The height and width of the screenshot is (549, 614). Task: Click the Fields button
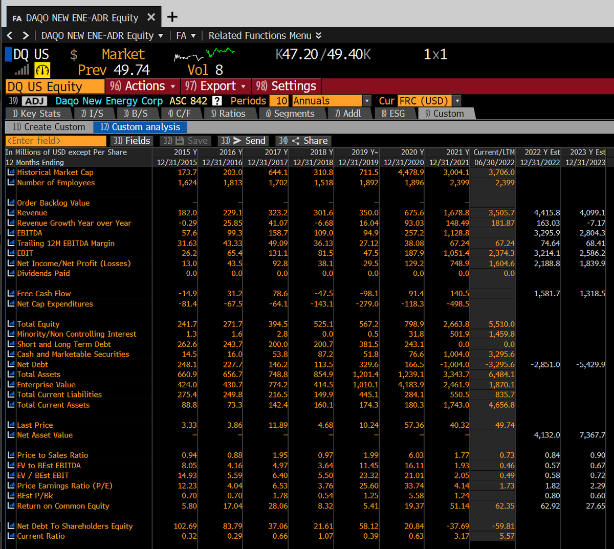[x=131, y=141]
